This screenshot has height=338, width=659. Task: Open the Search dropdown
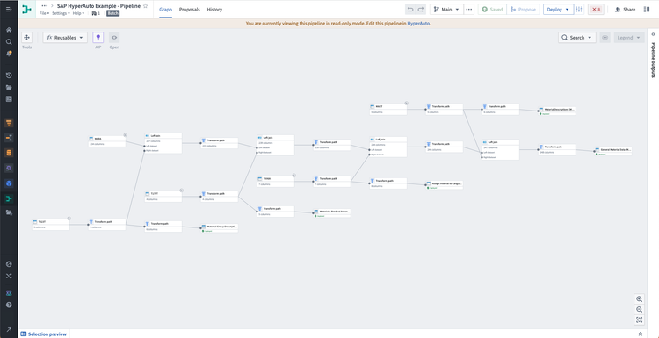[577, 38]
